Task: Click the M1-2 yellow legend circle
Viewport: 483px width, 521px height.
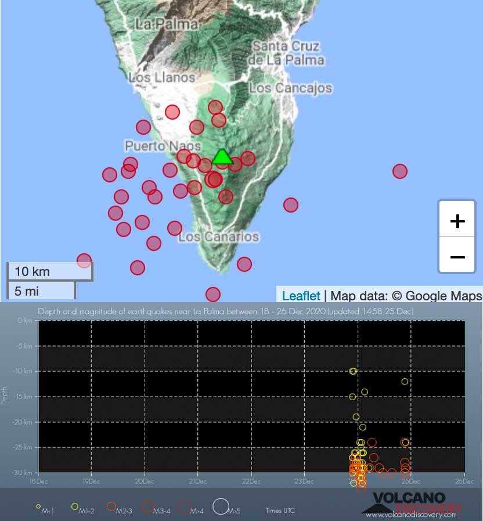Action: (75, 506)
